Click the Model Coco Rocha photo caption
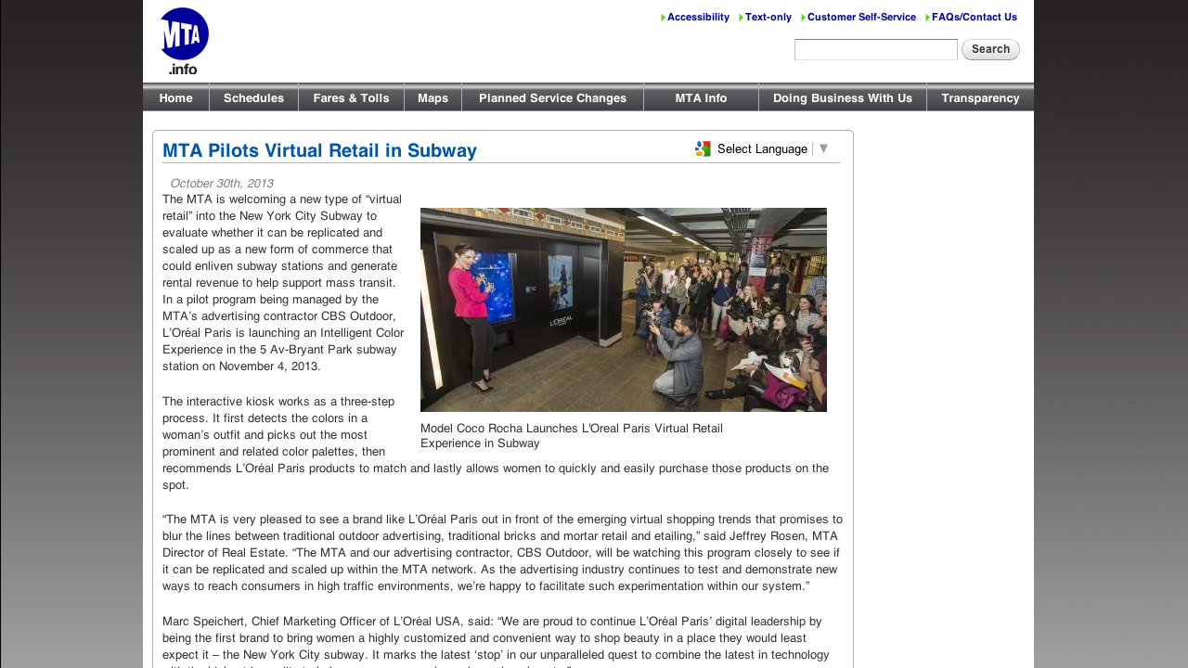 tap(572, 436)
